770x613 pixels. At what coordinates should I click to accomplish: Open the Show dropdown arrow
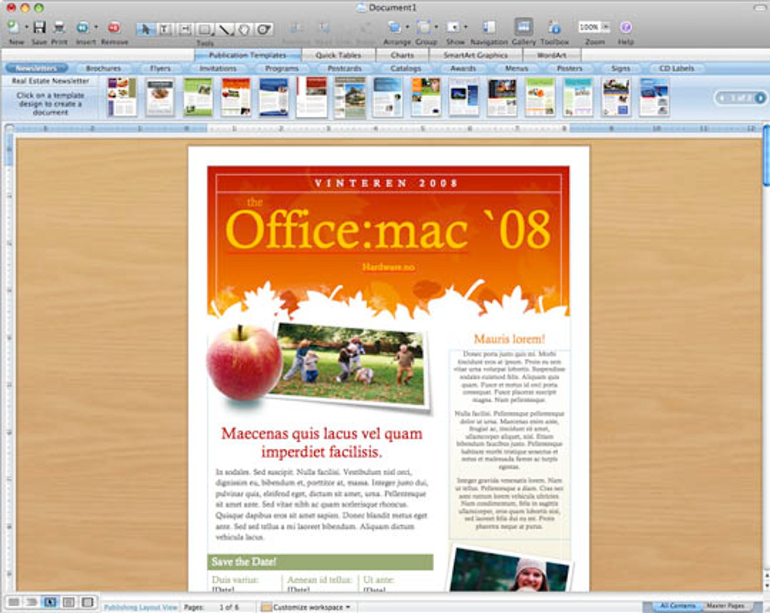465,27
